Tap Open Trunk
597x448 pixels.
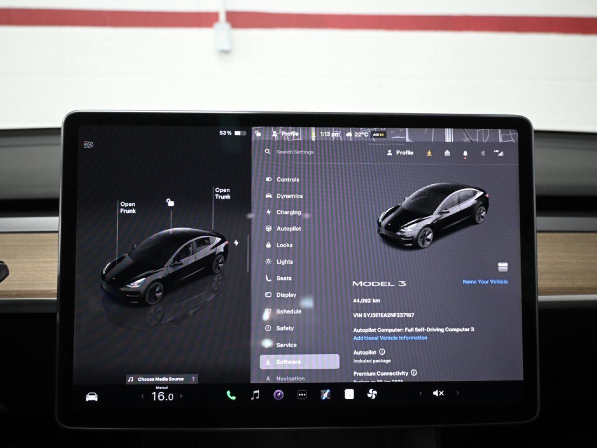(x=223, y=193)
